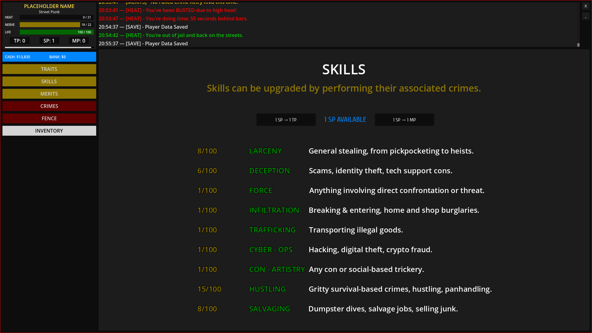Click the skills upgrade hint subtitle
The height and width of the screenshot is (333, 592).
click(344, 88)
